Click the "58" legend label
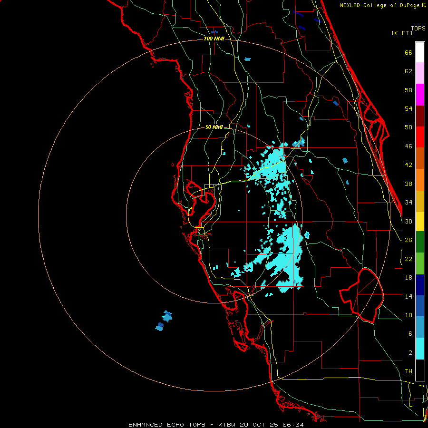Image resolution: width=428 pixels, height=428 pixels. pyautogui.click(x=409, y=90)
